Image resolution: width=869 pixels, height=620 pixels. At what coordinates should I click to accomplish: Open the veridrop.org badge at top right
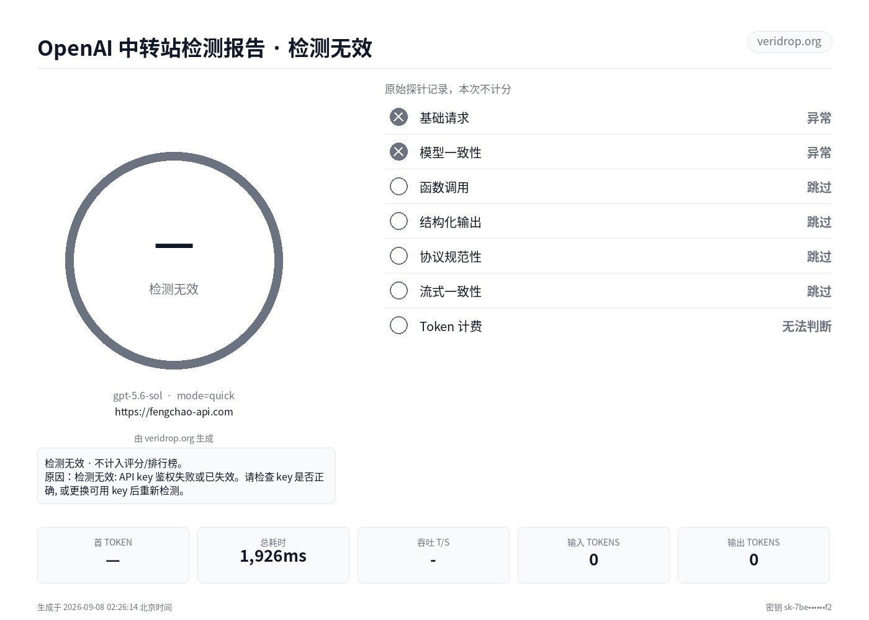tap(789, 42)
